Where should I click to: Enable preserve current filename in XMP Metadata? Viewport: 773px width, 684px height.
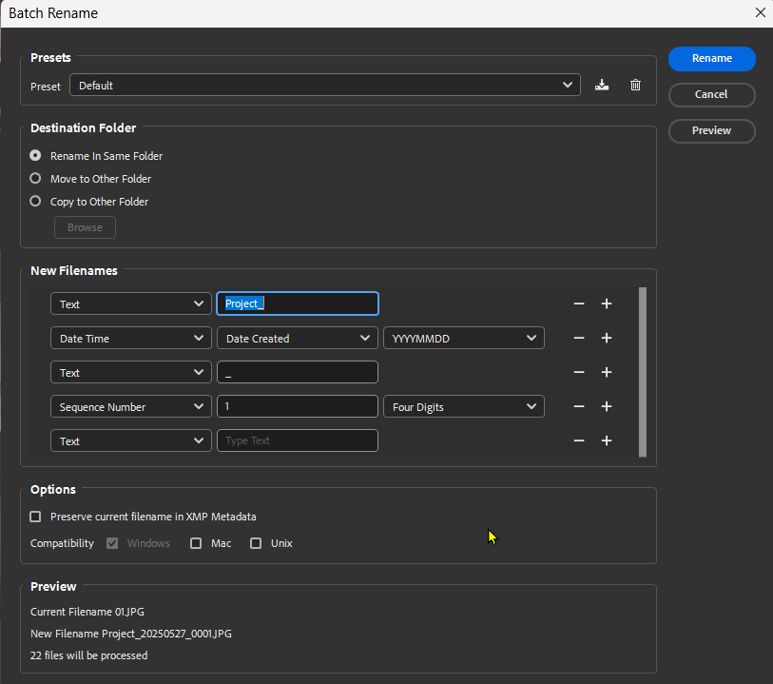coord(35,517)
